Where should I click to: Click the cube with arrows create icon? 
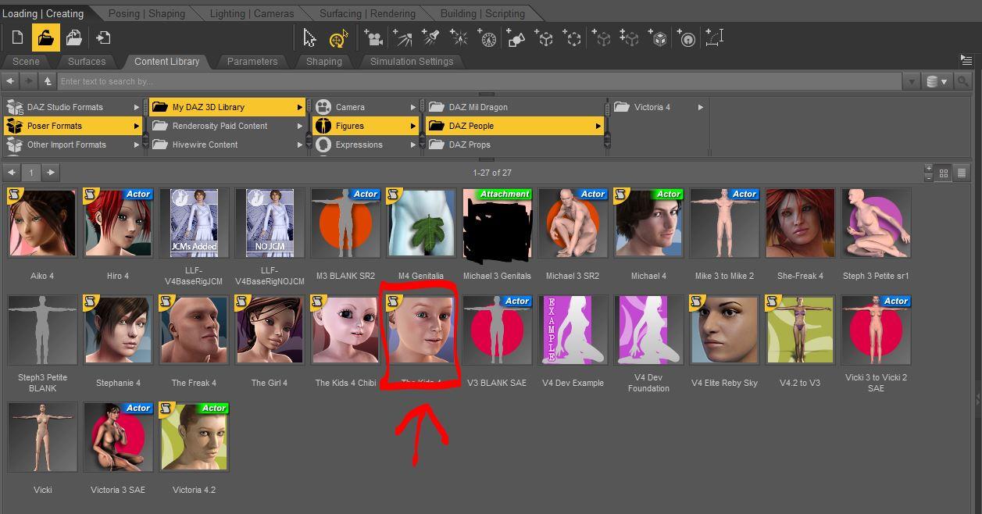click(630, 37)
